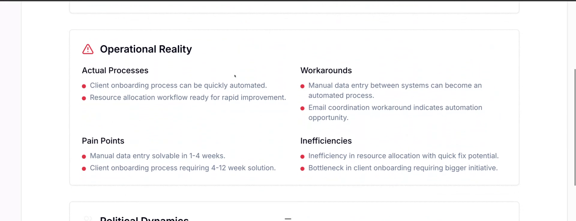Screen dimensions: 576x221
Task: Select the Workarounds subheading
Action: coord(326,70)
